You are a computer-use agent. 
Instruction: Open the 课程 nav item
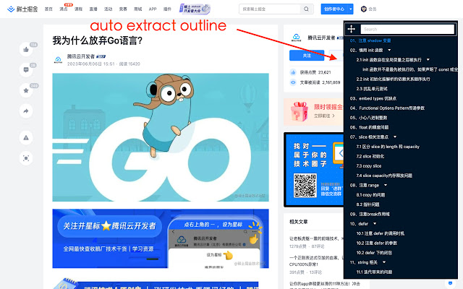point(78,9)
